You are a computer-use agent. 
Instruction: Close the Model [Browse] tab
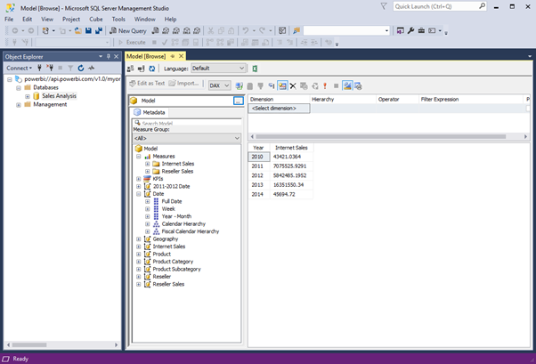coord(181,56)
